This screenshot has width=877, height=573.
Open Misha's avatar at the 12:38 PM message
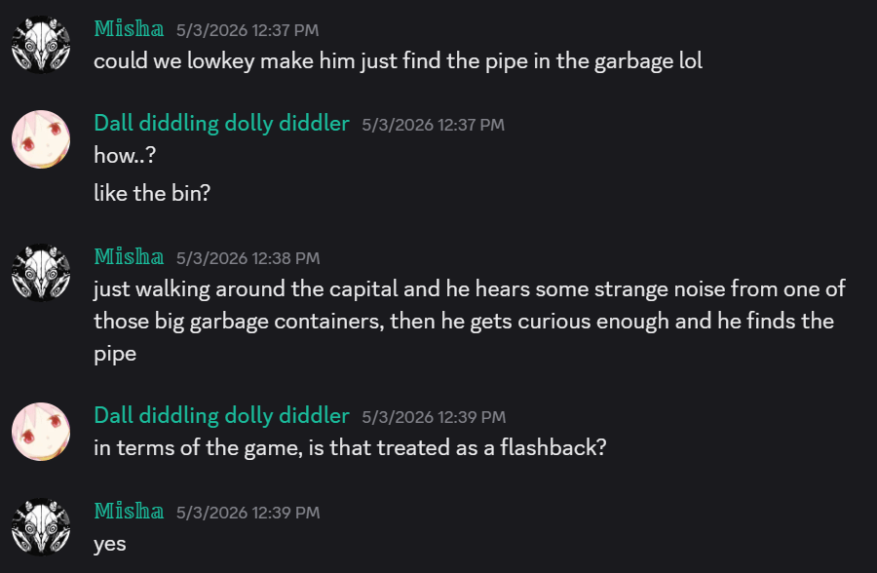[x=41, y=273]
